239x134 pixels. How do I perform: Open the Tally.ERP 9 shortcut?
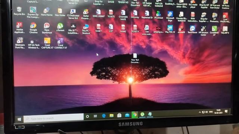pyautogui.click(x=225, y=30)
